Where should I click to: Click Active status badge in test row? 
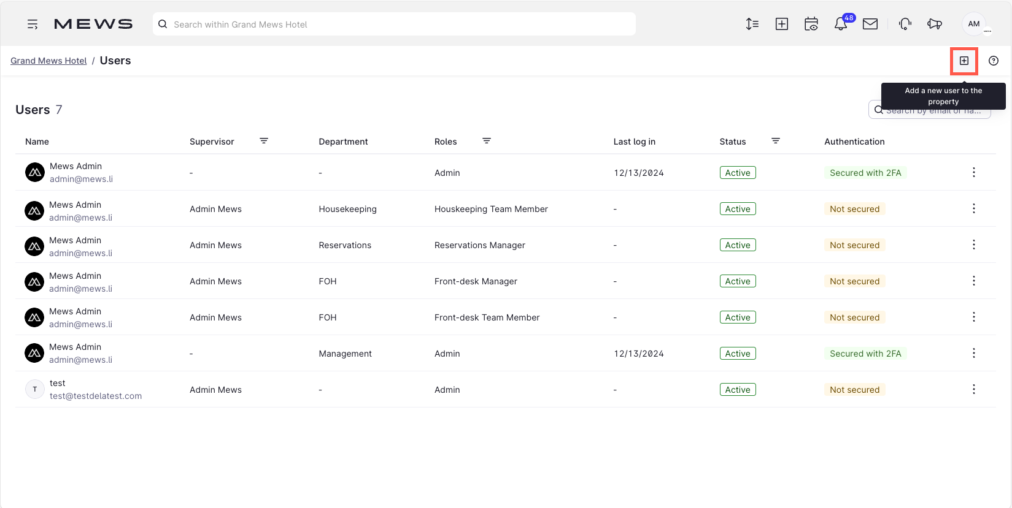pyautogui.click(x=738, y=390)
